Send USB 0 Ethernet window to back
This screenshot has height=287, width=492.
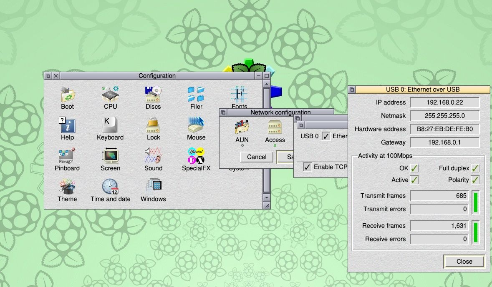(352, 89)
